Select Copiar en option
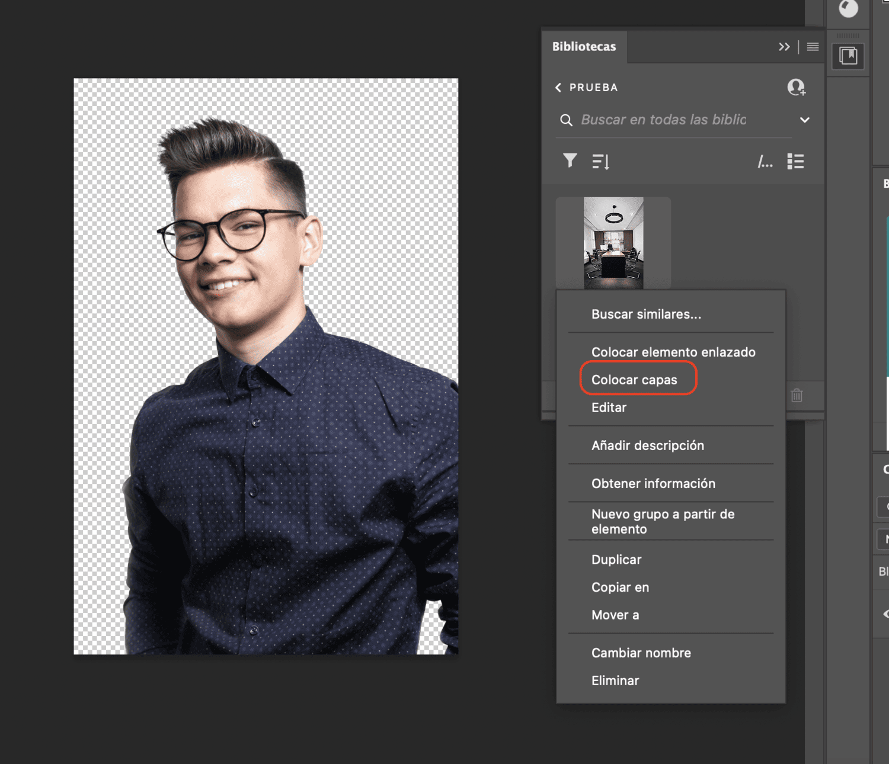Image resolution: width=889 pixels, height=764 pixels. 620,588
